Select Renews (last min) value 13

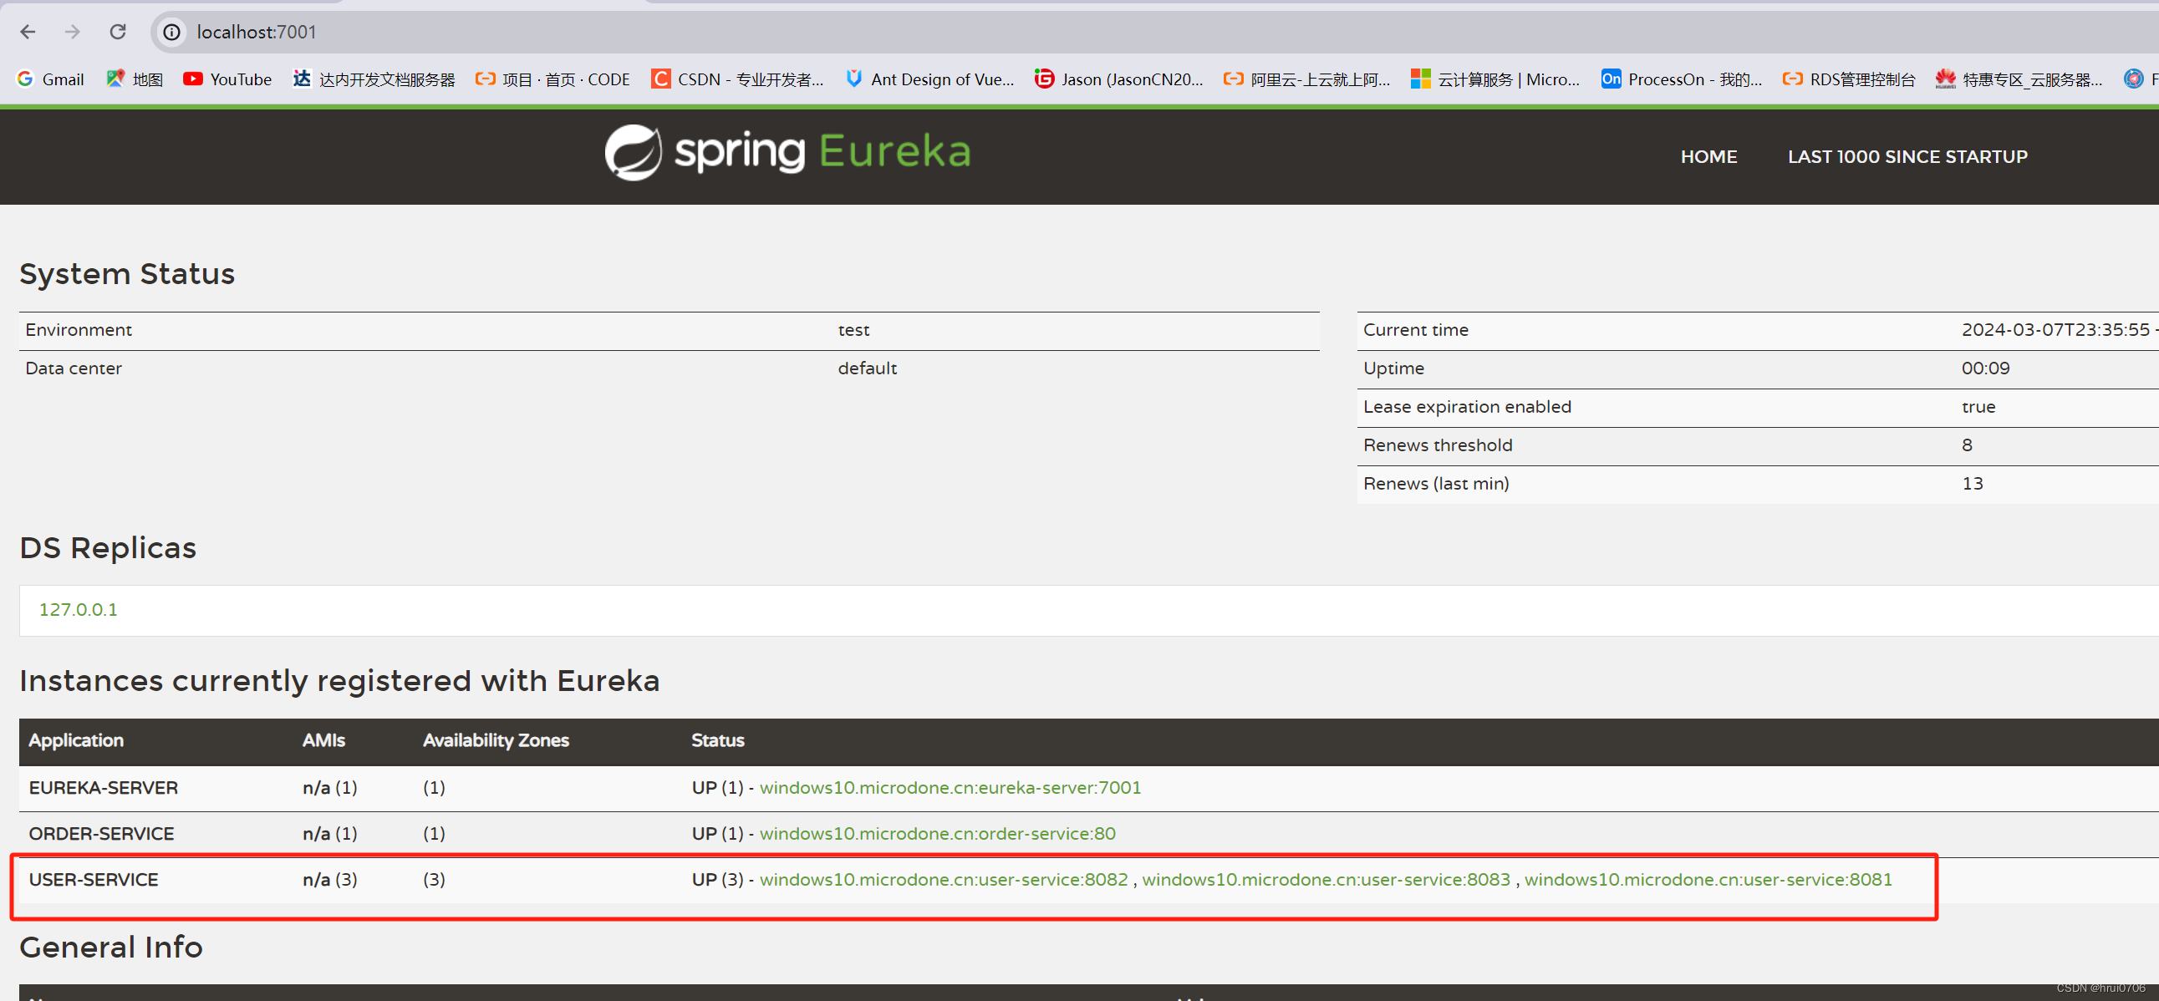[x=1972, y=484]
